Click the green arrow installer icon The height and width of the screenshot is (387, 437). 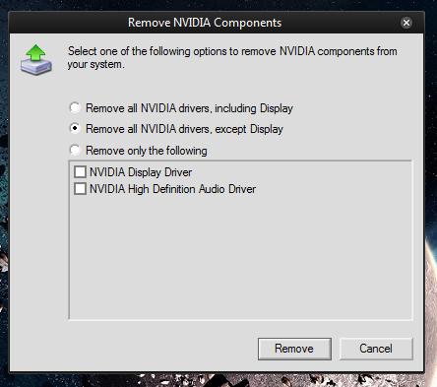pyautogui.click(x=36, y=60)
